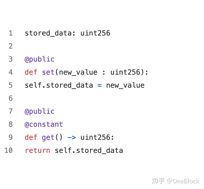The height and width of the screenshot is (189, 204).
Task: Click the def keyword before set
Action: [31, 72]
